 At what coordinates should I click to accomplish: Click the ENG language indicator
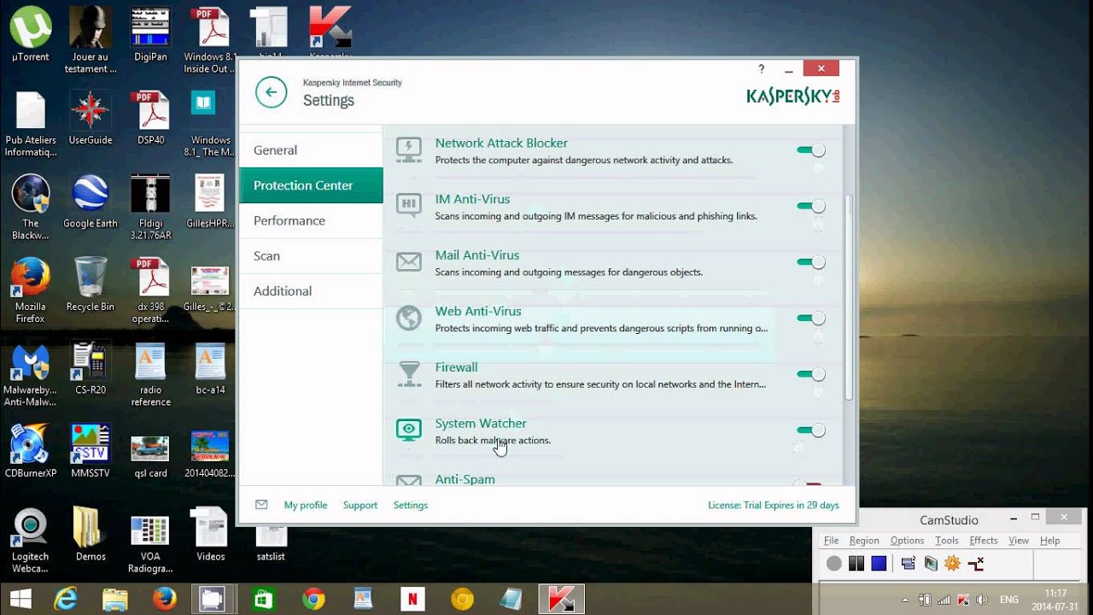pos(1009,600)
